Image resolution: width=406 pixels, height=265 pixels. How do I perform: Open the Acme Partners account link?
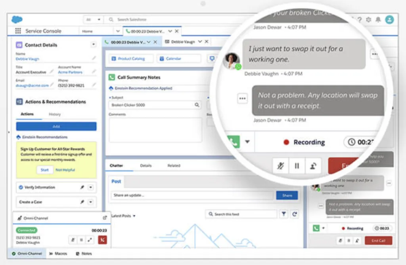coord(70,72)
